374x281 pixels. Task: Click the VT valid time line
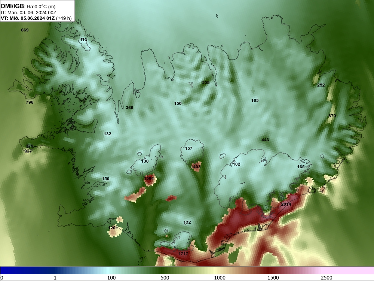[36, 18]
